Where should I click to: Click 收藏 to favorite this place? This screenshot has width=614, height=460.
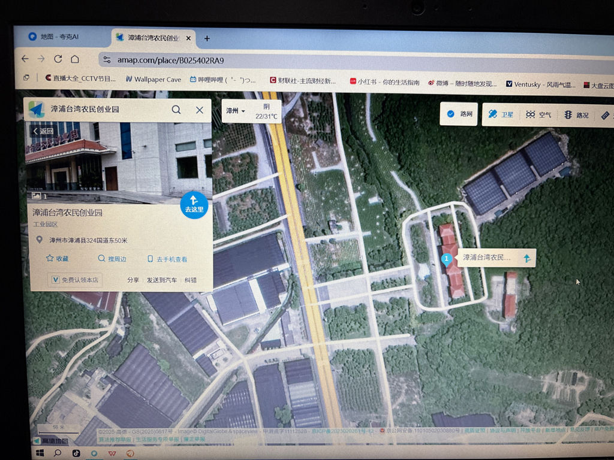[58, 259]
